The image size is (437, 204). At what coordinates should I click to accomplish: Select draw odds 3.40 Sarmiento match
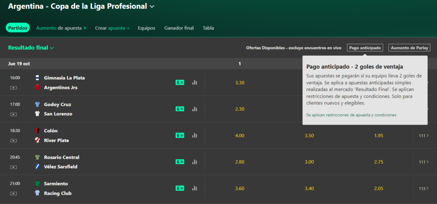point(309,188)
